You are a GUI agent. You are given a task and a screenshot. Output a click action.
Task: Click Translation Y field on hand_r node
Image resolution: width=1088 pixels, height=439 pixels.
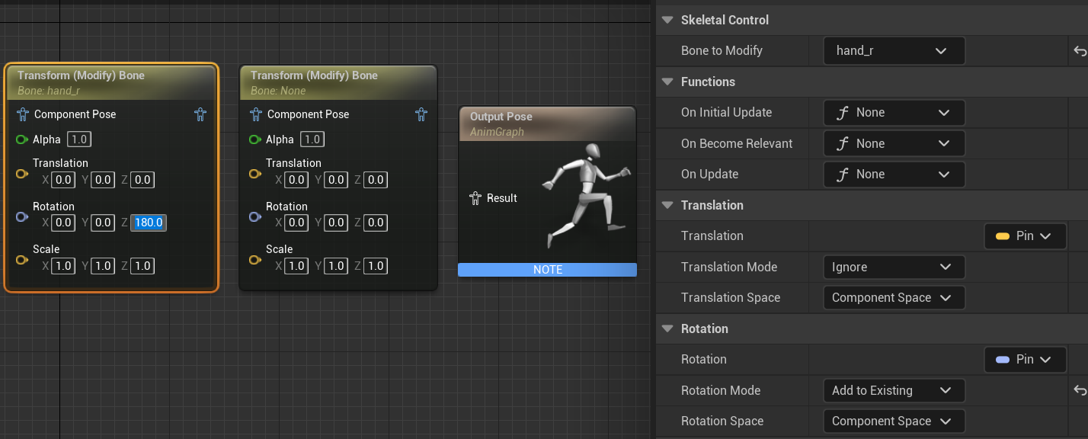104,180
